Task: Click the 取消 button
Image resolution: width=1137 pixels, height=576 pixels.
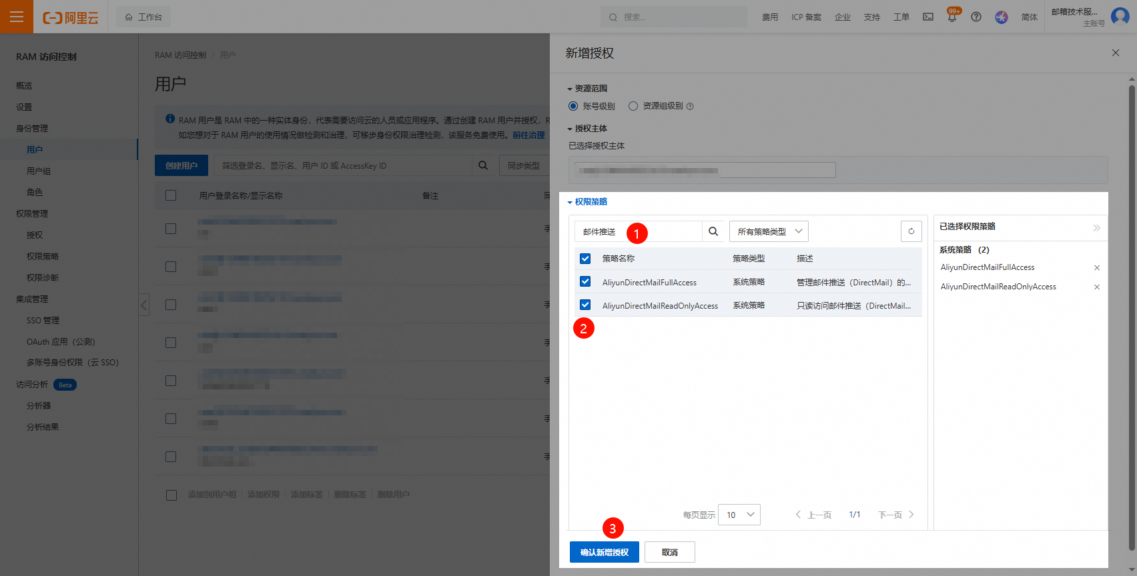Action: [670, 552]
